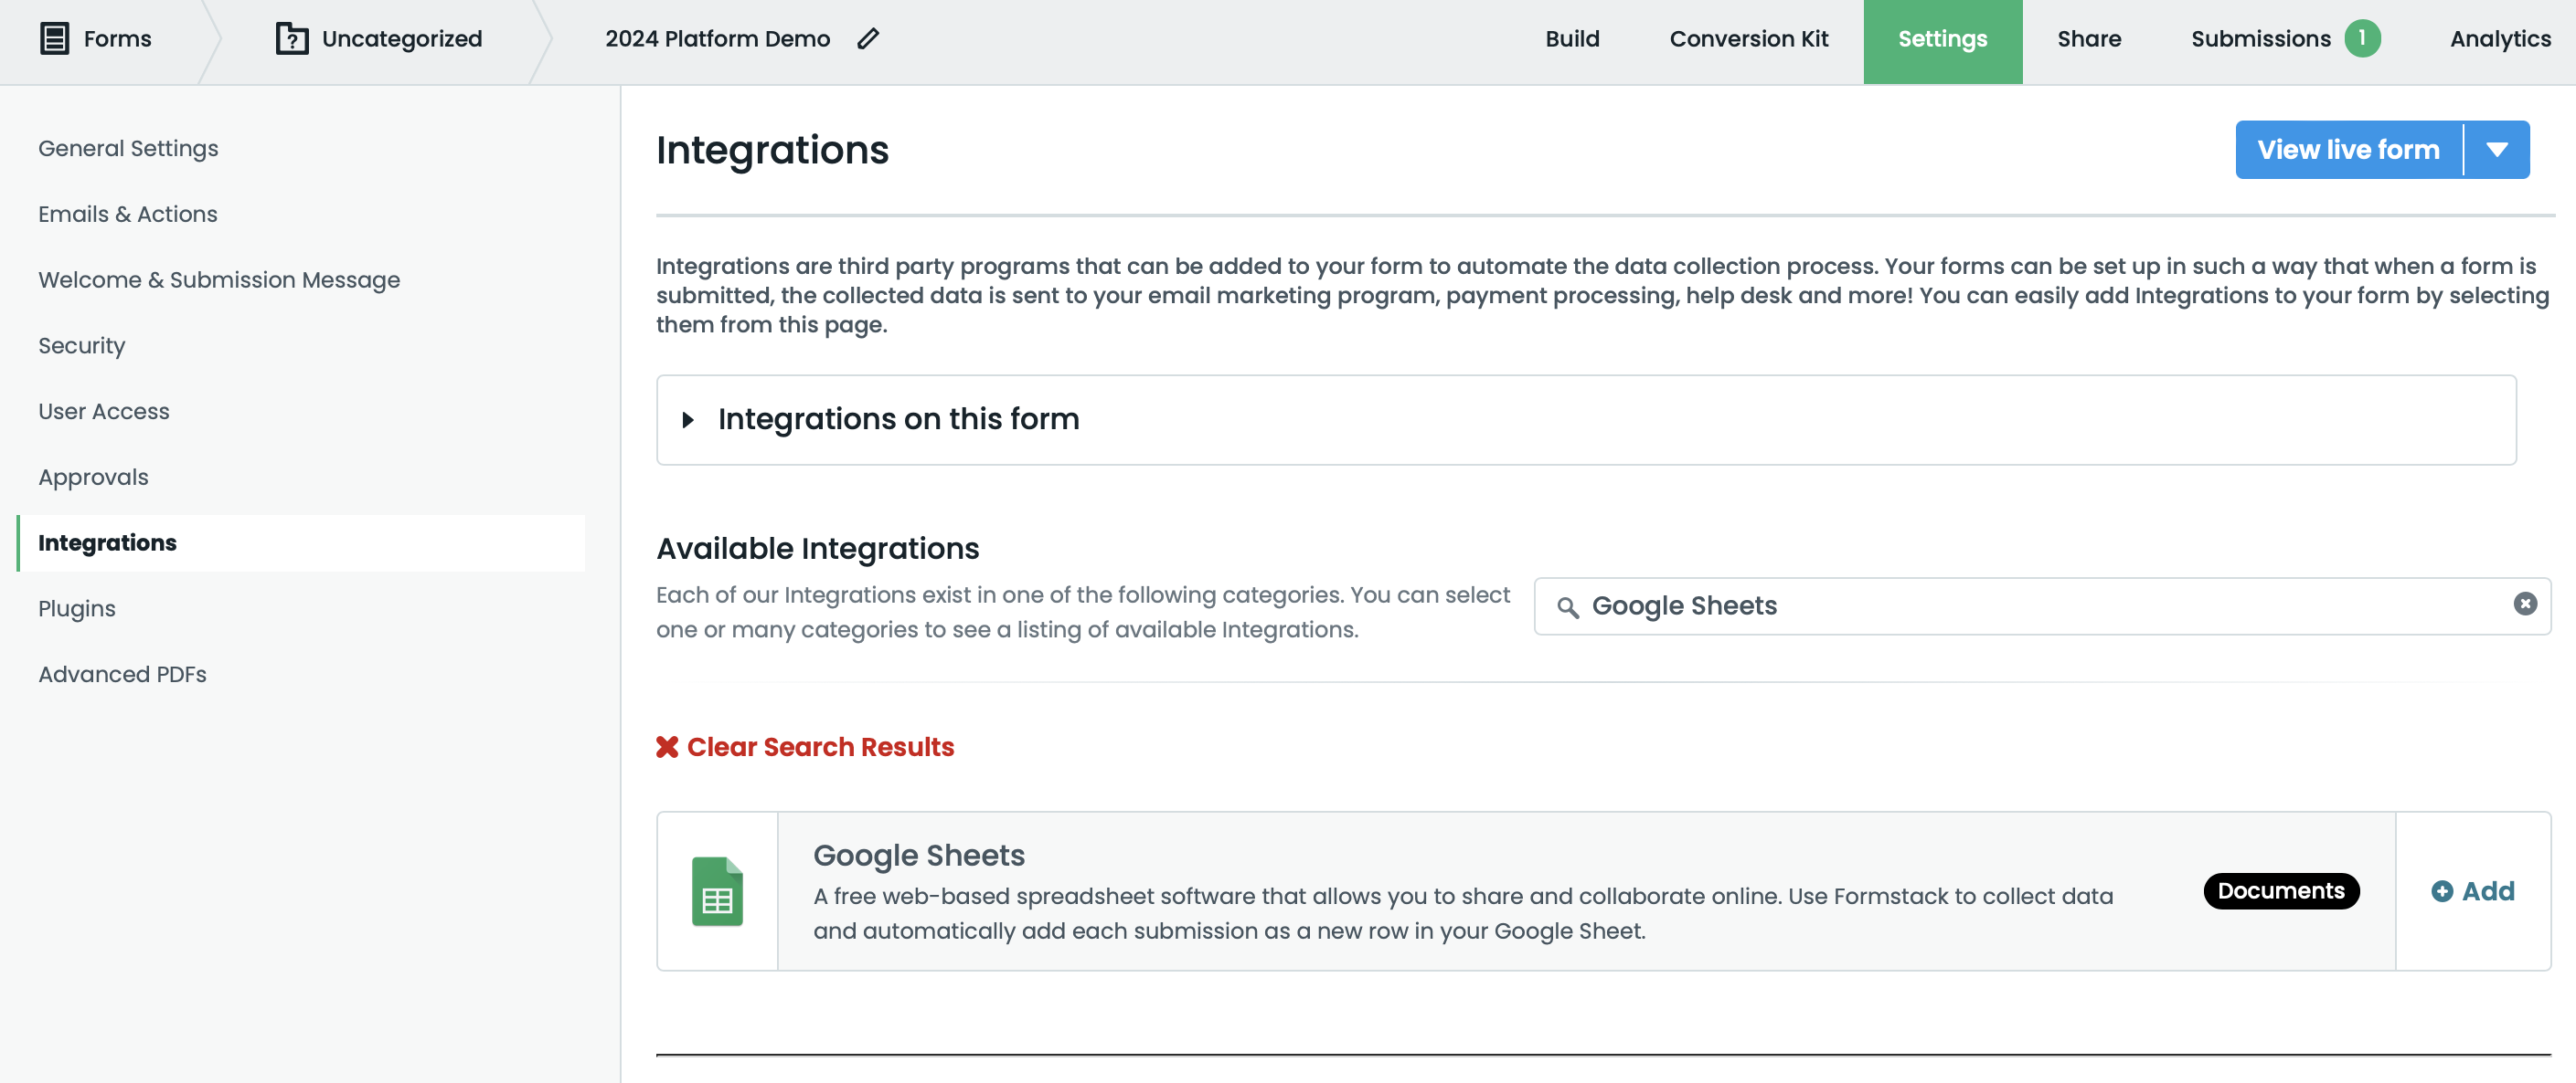Switch to the Build tab
This screenshot has width=2576, height=1083.
[1572, 39]
